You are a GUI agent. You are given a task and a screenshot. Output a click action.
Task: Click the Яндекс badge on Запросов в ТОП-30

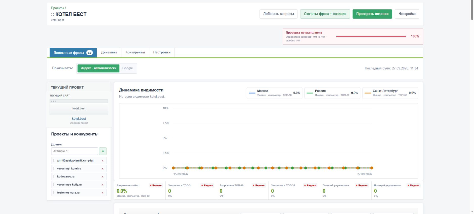click(x=310, y=186)
